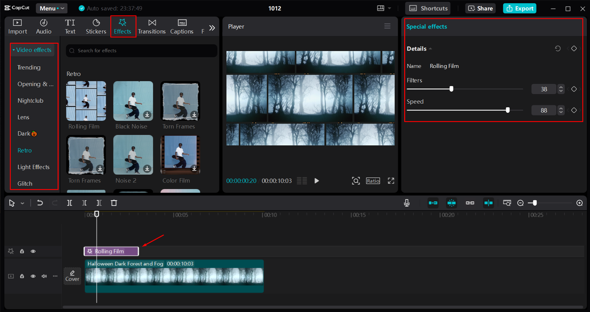Toggle main track magnet
This screenshot has width=590, height=312.
pyautogui.click(x=433, y=203)
